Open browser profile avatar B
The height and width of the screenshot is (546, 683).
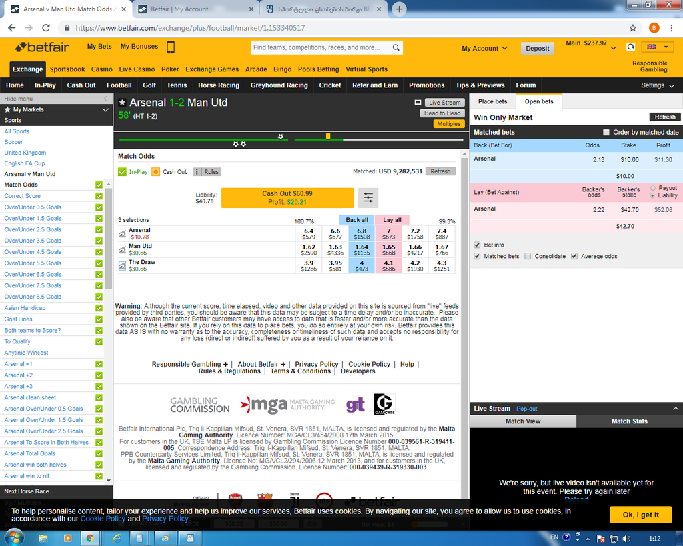pyautogui.click(x=654, y=28)
